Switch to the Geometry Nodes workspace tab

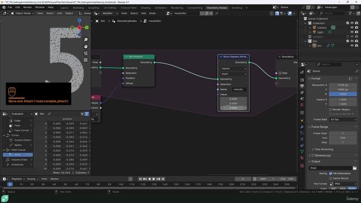217,8
